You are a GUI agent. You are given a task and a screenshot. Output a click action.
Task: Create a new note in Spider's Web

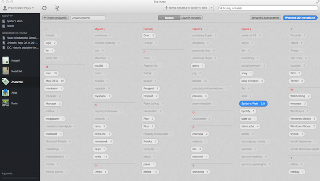(186, 8)
